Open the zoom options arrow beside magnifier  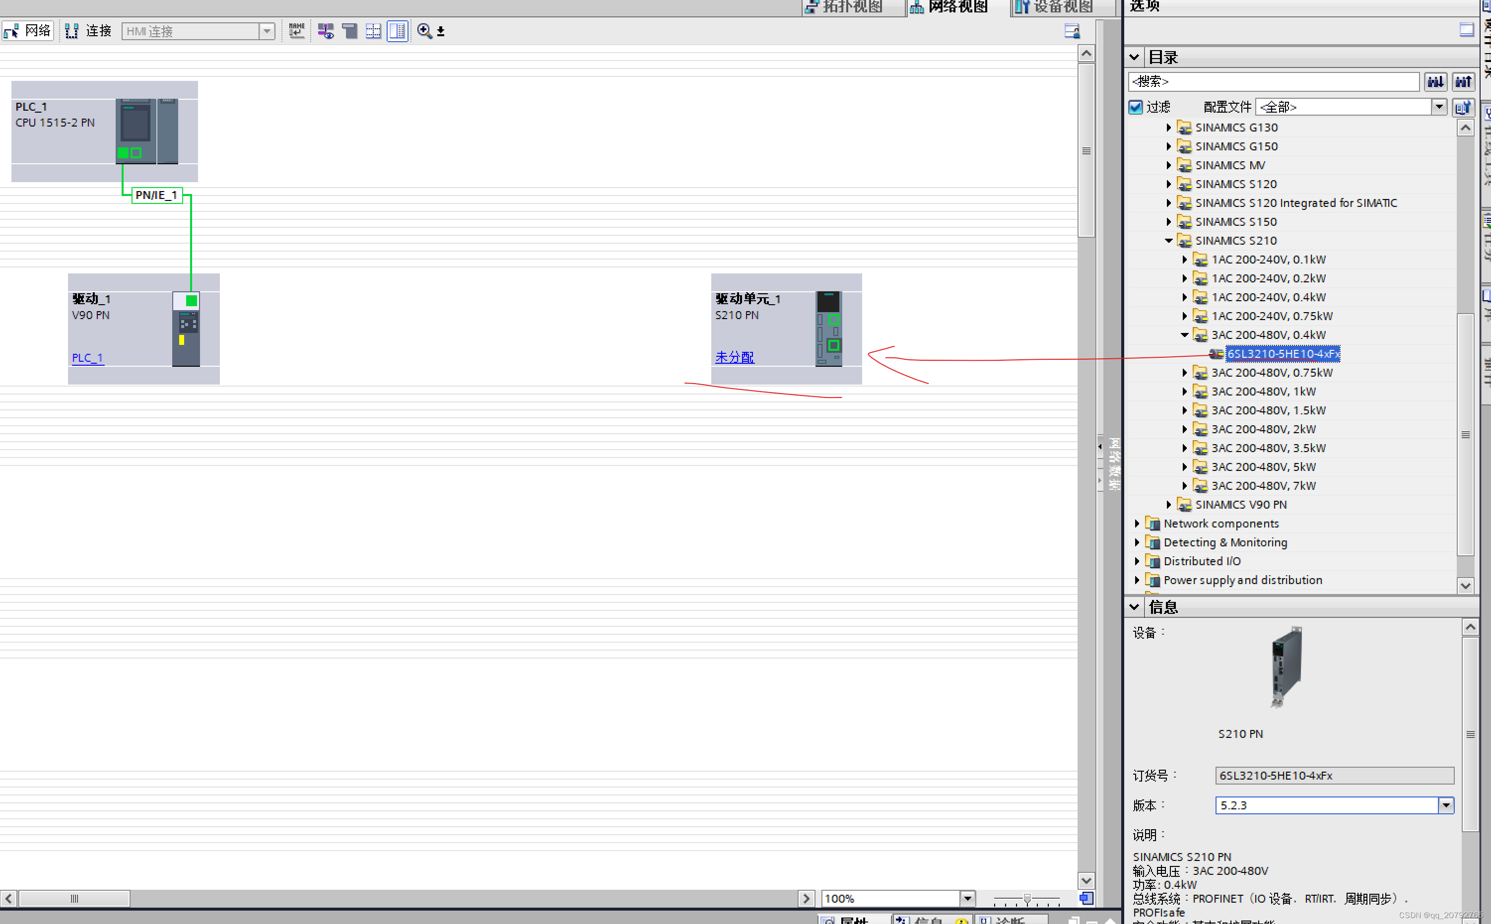pos(441,31)
